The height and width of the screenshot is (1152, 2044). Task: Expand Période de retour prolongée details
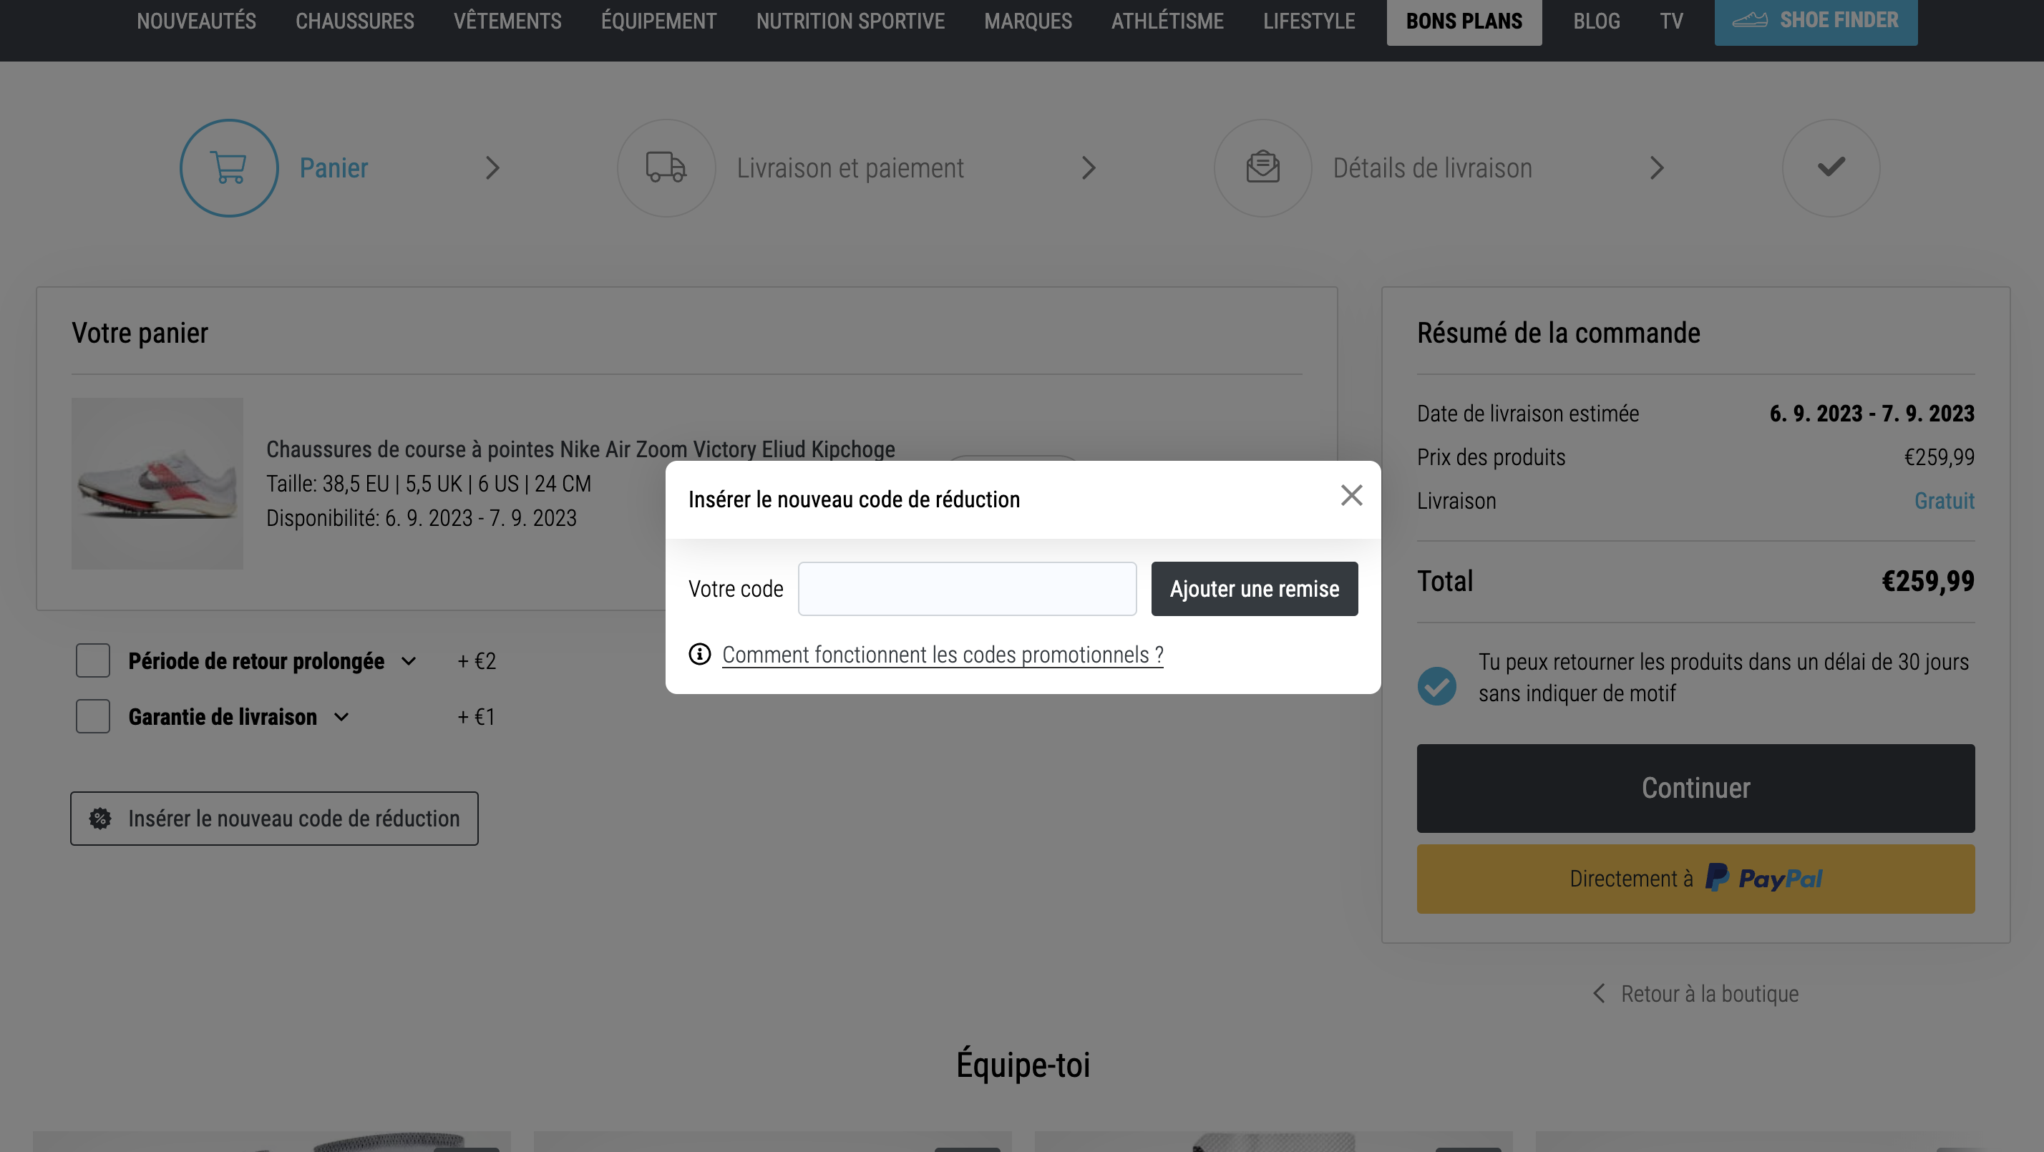[x=409, y=661]
